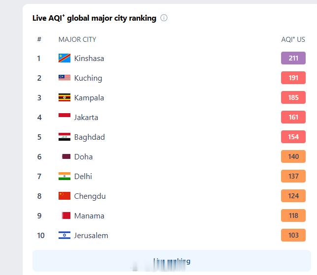Click the DR Congo flag next to Kinshasa

(64, 58)
